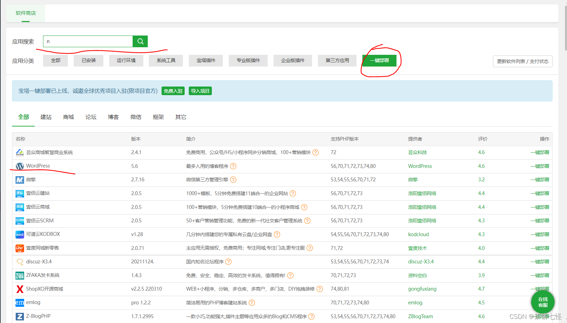Image resolution: width=567 pixels, height=323 pixels.
Task: Open the ZBlogTeam provider link
Action: pyautogui.click(x=421, y=316)
